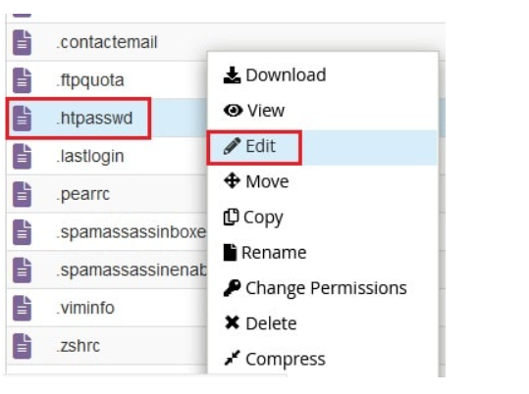Click the Change Permissions key icon
This screenshot has width=529, height=394.
[232, 288]
